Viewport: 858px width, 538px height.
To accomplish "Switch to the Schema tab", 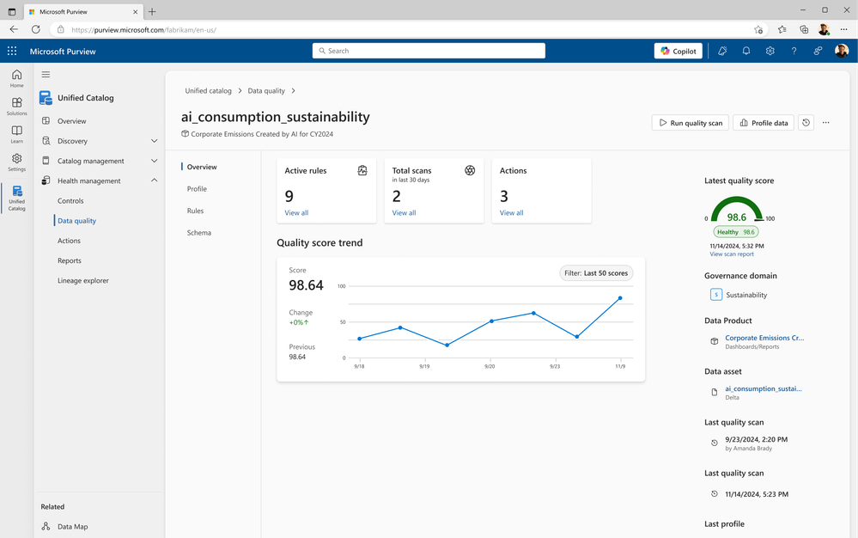I will point(198,233).
